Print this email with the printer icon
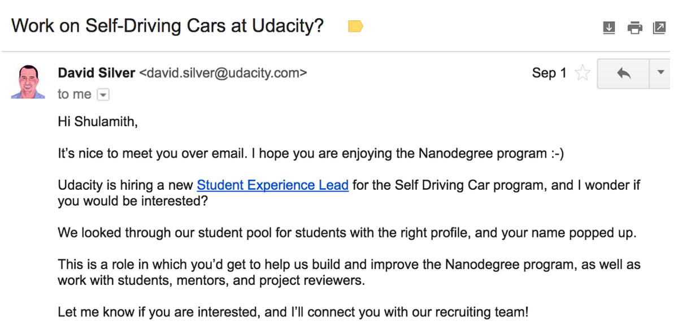 [x=634, y=27]
